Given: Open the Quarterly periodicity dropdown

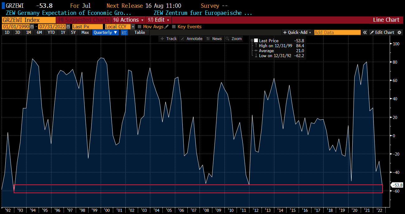Looking at the screenshot, I should pyautogui.click(x=105, y=32).
